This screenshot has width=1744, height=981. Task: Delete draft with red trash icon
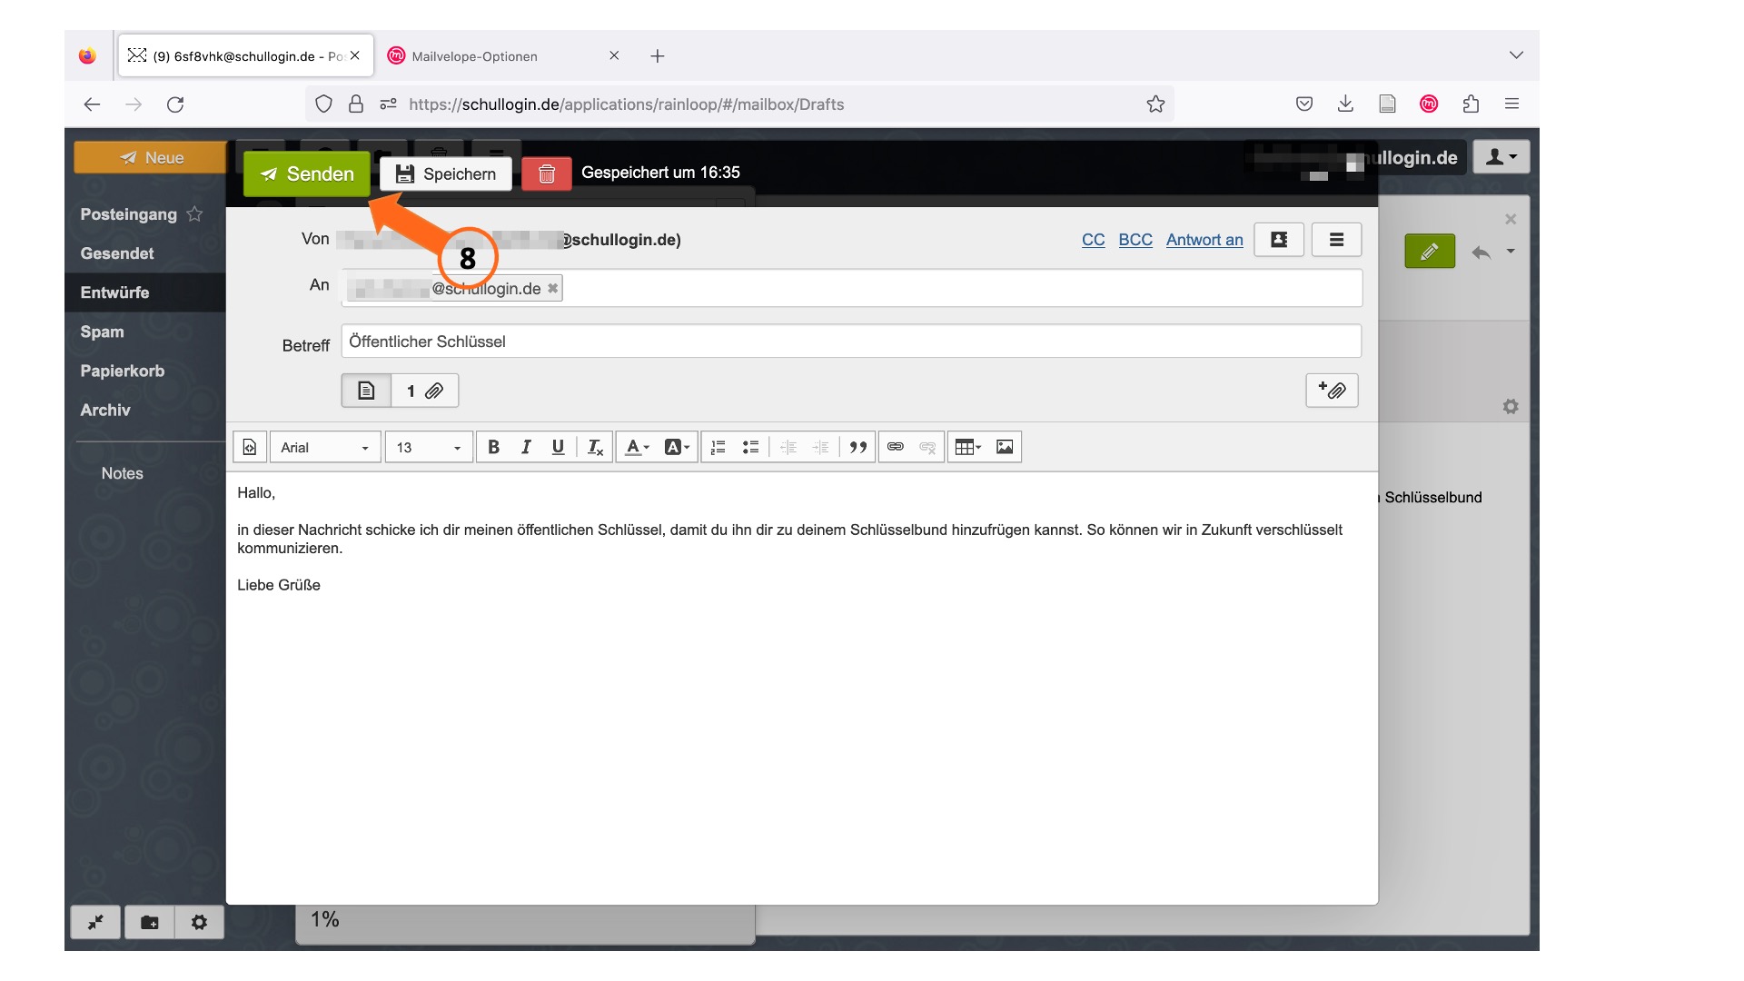click(x=547, y=173)
